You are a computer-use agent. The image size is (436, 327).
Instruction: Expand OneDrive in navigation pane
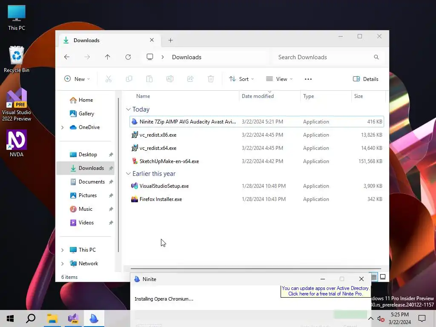62,127
